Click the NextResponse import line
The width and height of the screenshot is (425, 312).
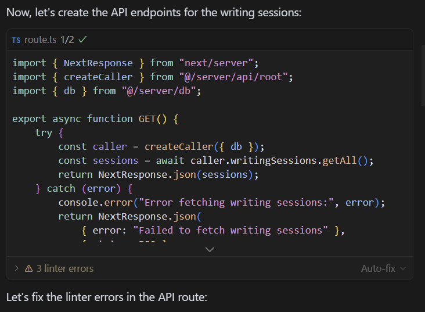coord(136,63)
